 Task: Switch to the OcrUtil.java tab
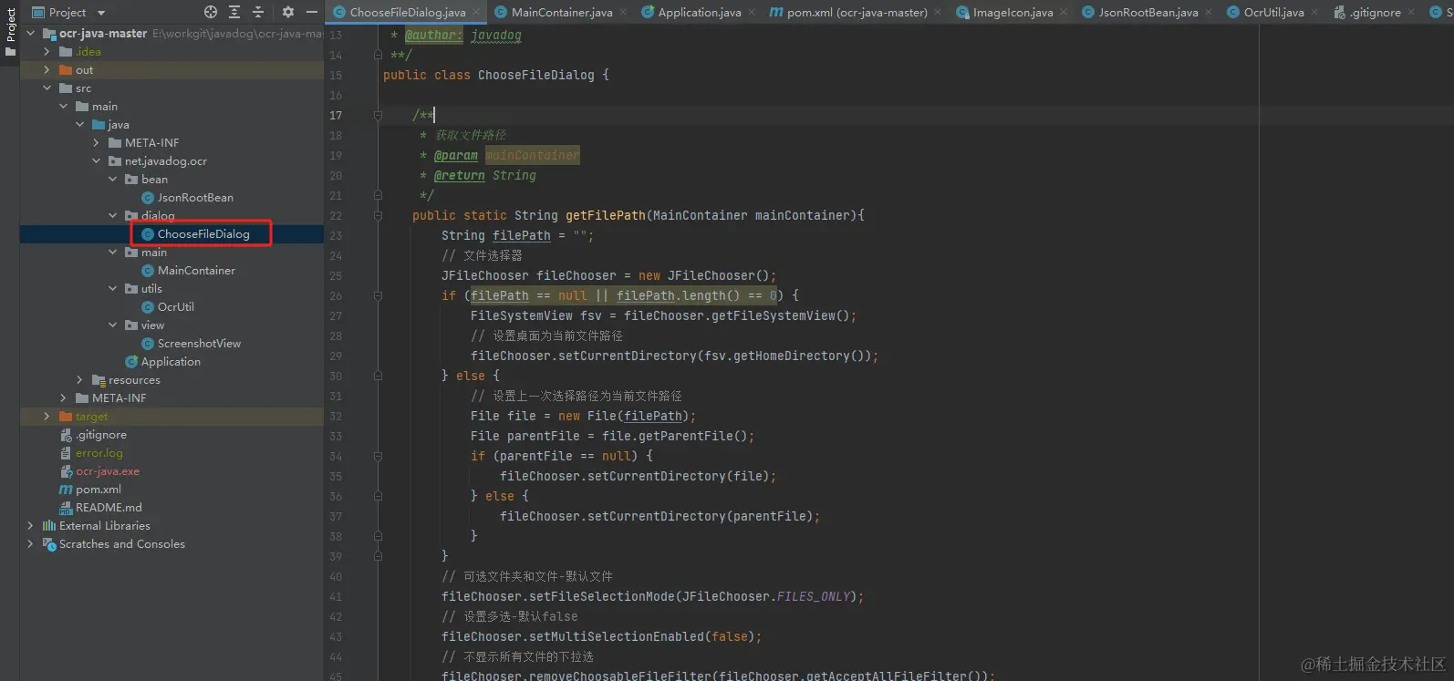(x=1273, y=13)
